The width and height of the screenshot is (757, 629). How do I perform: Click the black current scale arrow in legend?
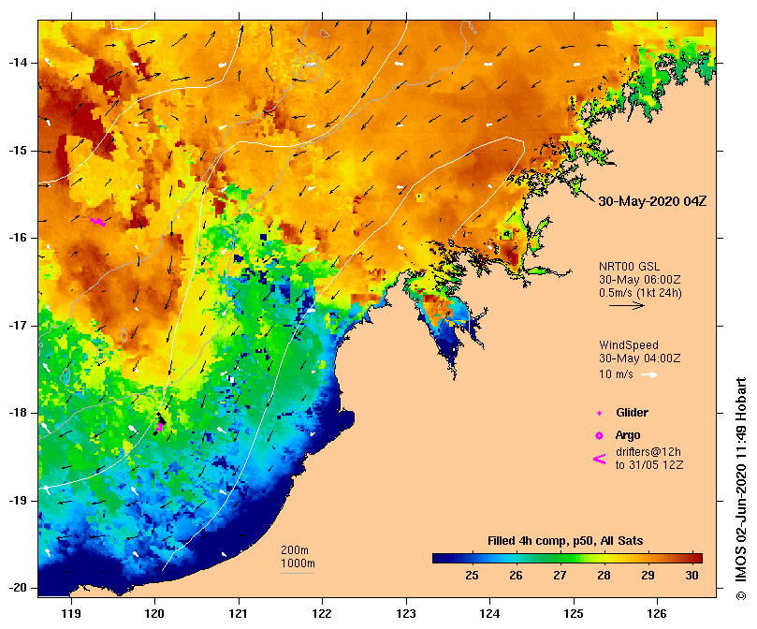pos(627,305)
